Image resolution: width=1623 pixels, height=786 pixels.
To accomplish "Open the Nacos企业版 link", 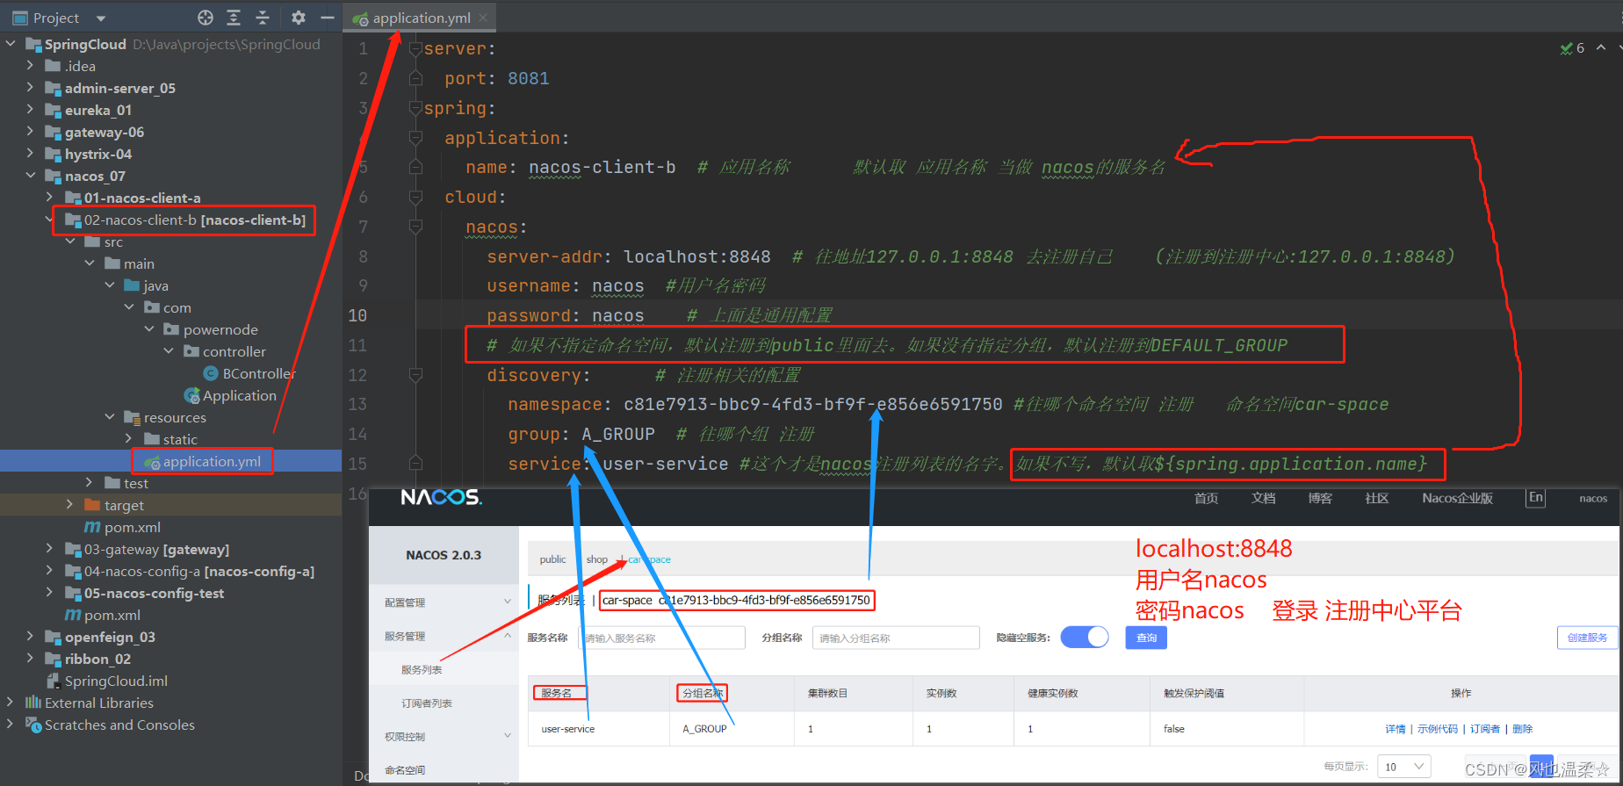I will (x=1457, y=498).
